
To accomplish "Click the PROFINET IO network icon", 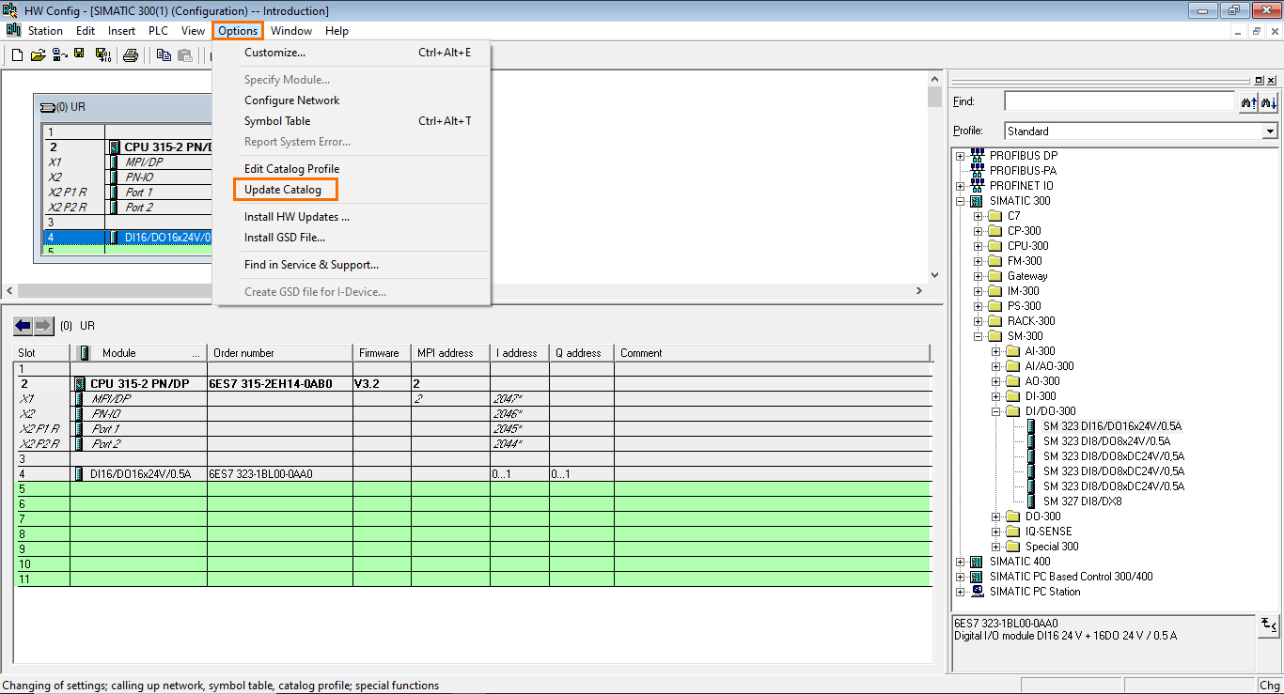I will point(977,185).
